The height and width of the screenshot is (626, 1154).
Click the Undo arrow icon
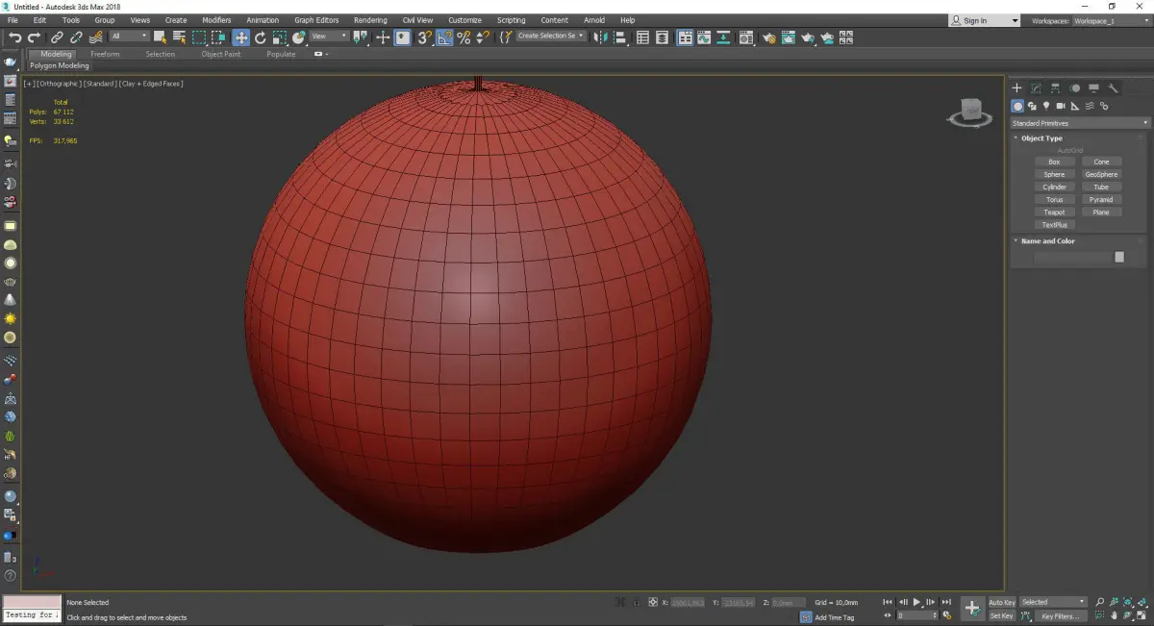click(15, 38)
